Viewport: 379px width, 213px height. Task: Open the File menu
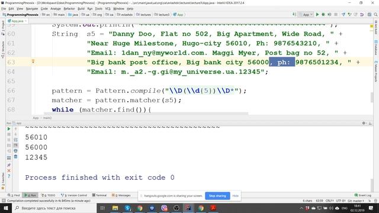[x=4, y=9]
